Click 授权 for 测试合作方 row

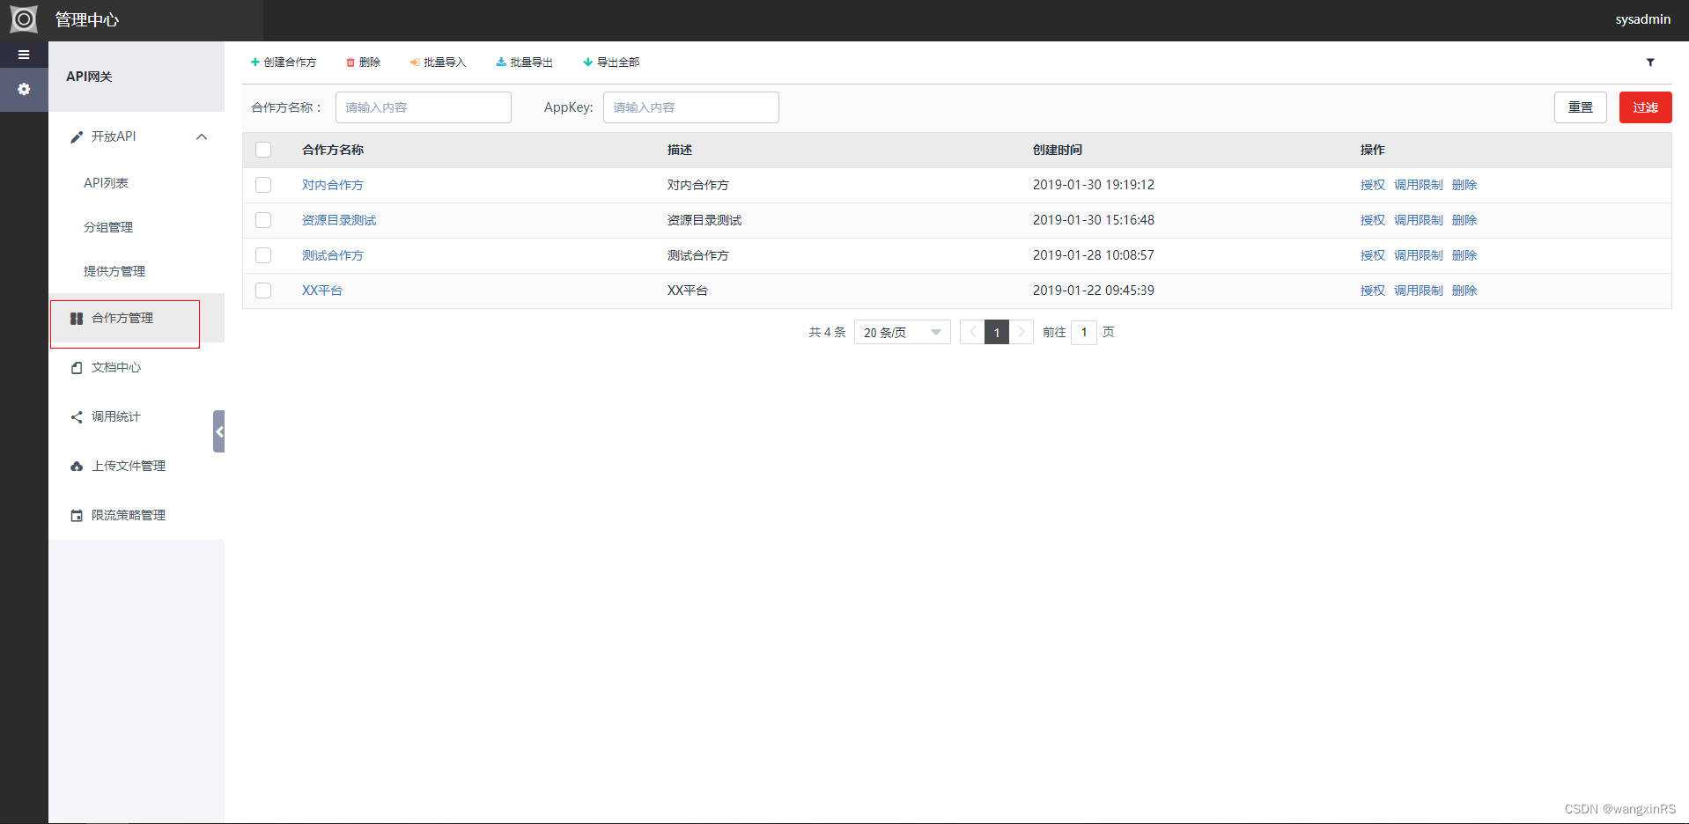pos(1373,255)
